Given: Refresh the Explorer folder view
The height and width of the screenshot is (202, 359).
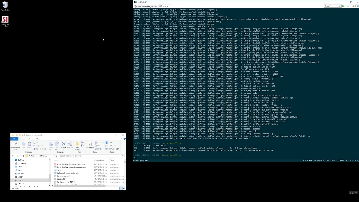Looking at the screenshot, I should [56, 156].
